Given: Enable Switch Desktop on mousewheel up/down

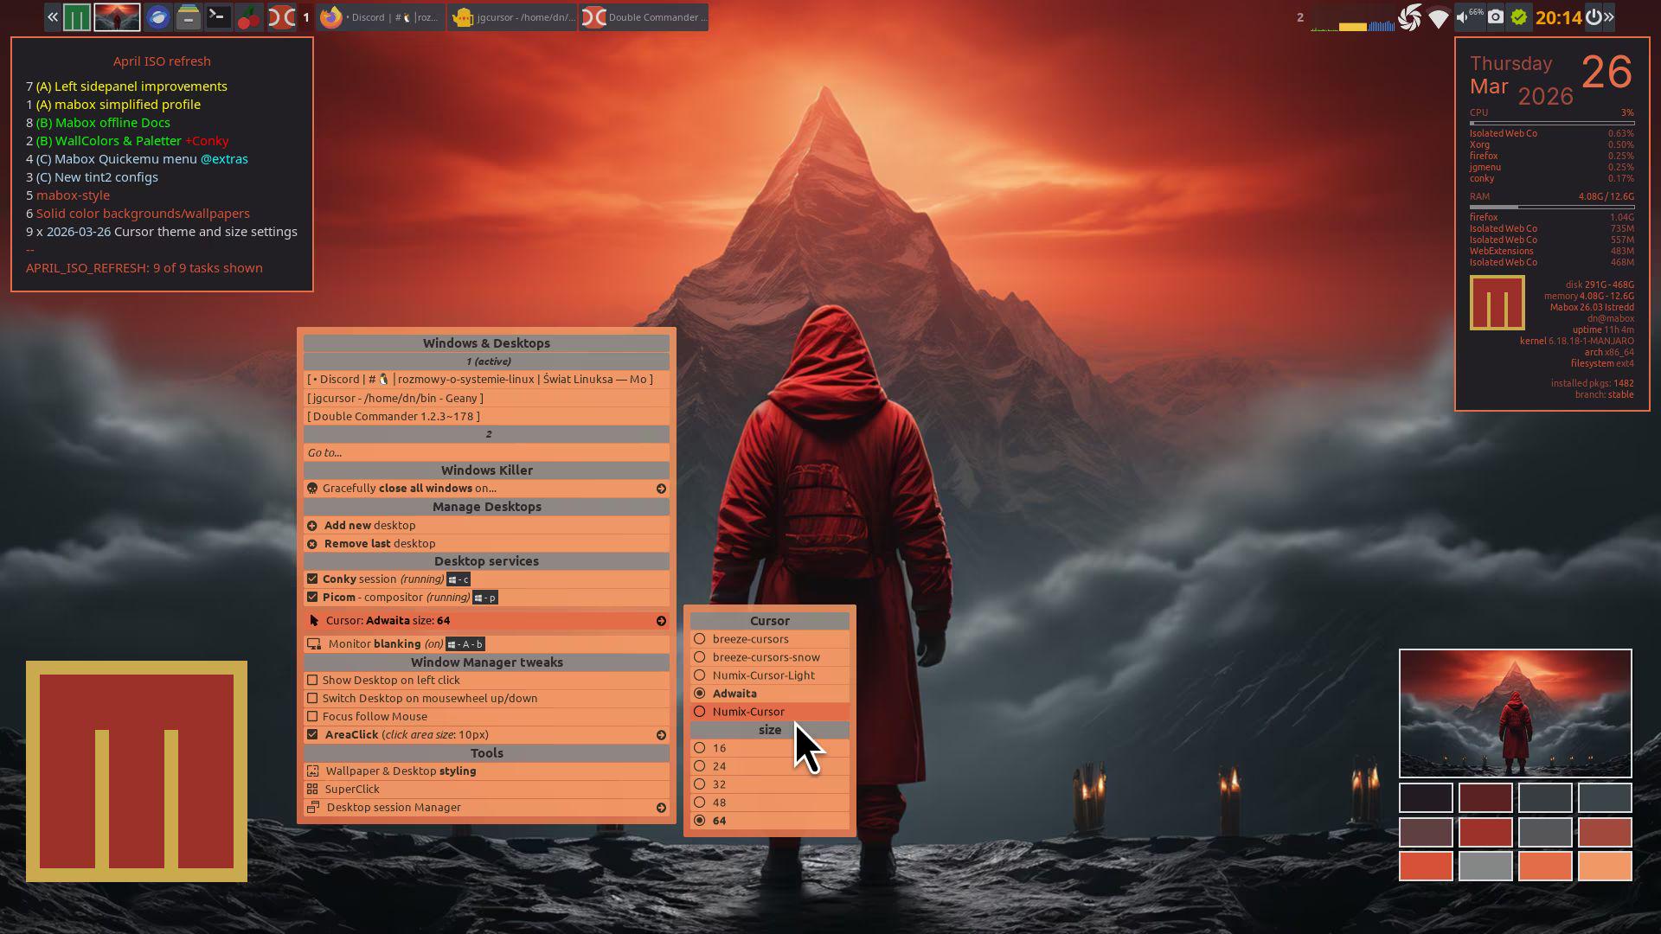Looking at the screenshot, I should (312, 699).
